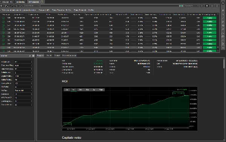Open the three-dots more menu in sidebar
The height and width of the screenshot is (142, 226).
pos(223,48)
